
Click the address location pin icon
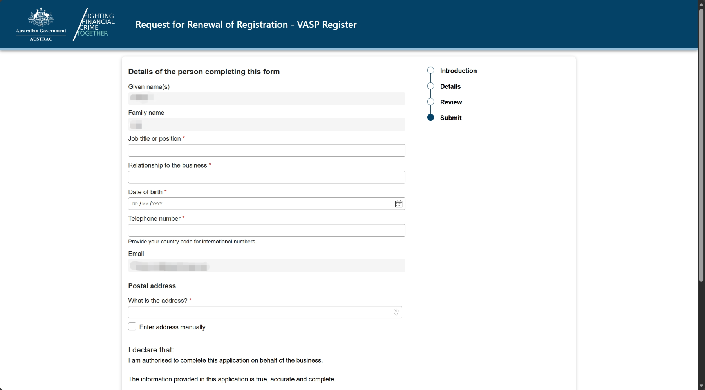click(x=396, y=312)
